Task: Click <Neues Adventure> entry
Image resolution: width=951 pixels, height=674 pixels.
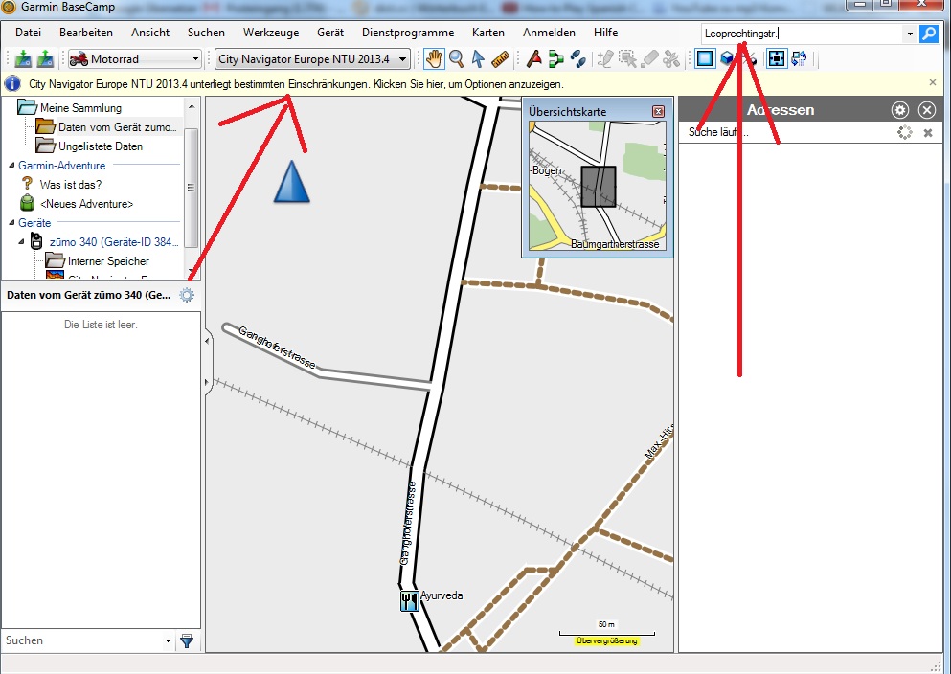Action: coord(87,204)
